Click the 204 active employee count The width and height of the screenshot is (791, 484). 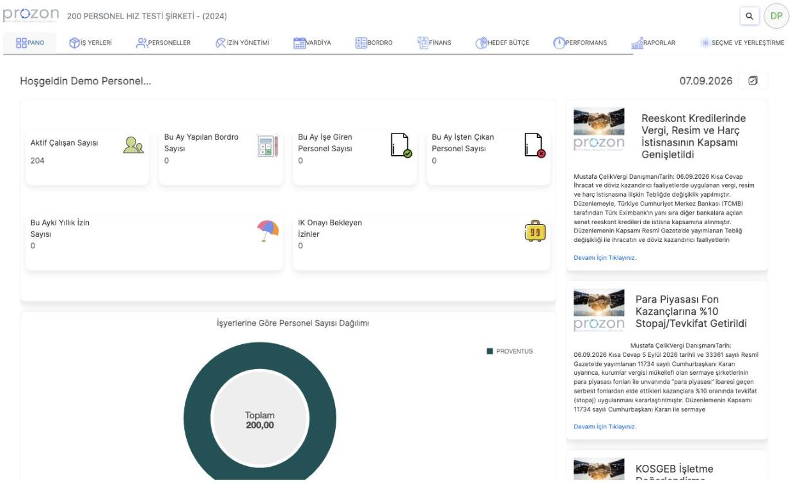pos(38,161)
